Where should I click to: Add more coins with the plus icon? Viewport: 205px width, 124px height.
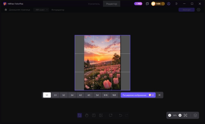coord(163,4)
